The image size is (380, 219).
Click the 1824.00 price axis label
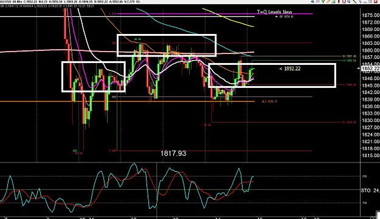[x=370, y=135]
